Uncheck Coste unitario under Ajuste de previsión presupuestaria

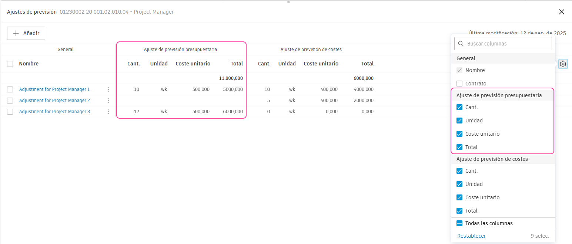459,134
